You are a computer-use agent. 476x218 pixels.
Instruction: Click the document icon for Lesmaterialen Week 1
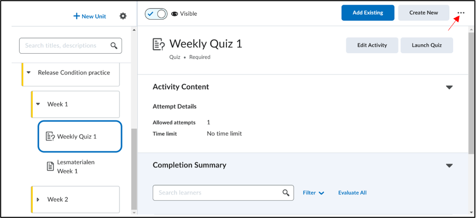click(x=51, y=167)
